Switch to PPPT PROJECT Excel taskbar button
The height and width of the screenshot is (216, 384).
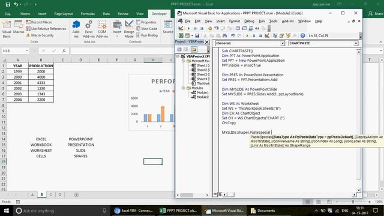pyautogui.click(x=178, y=211)
